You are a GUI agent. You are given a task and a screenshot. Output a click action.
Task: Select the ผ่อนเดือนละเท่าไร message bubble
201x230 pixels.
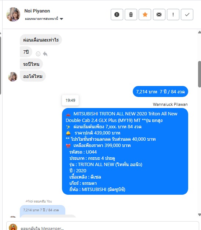[41, 40]
